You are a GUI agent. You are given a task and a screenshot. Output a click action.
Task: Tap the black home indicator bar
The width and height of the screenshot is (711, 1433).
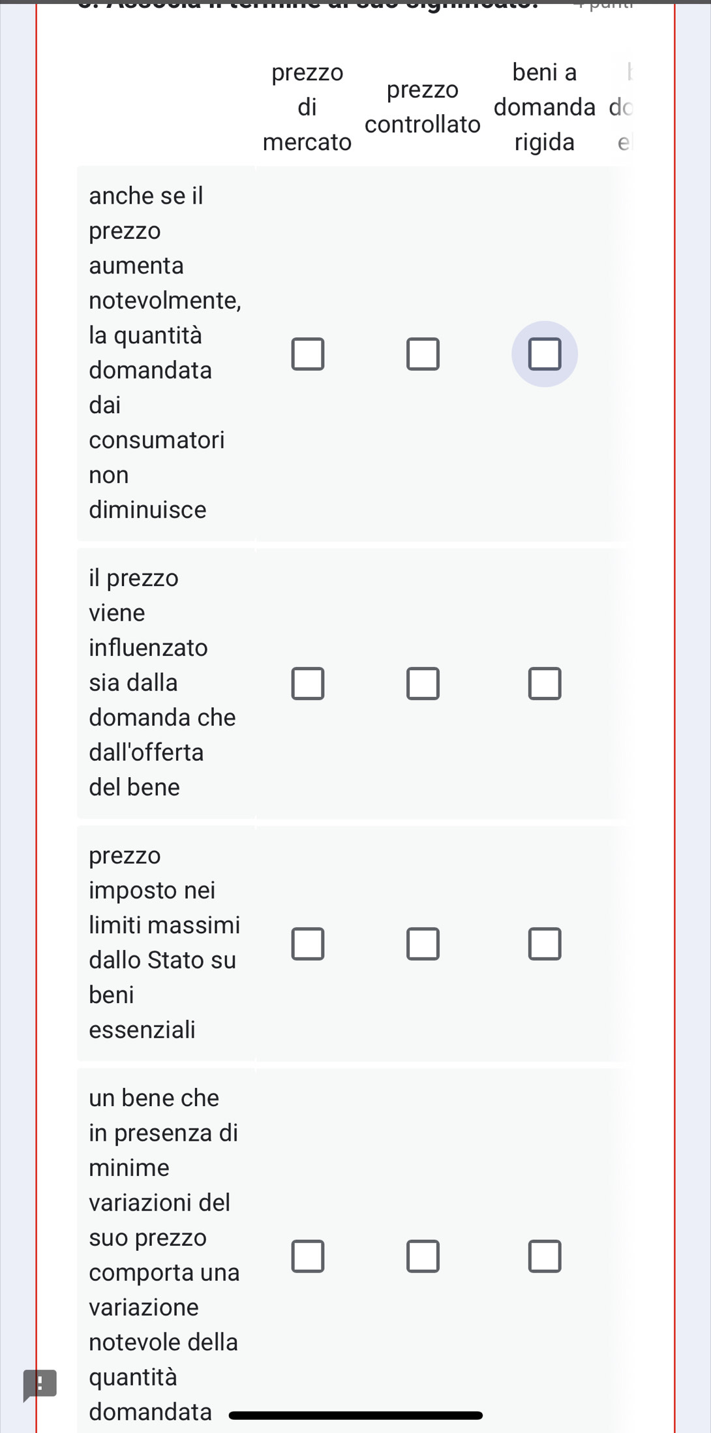[x=355, y=1415]
